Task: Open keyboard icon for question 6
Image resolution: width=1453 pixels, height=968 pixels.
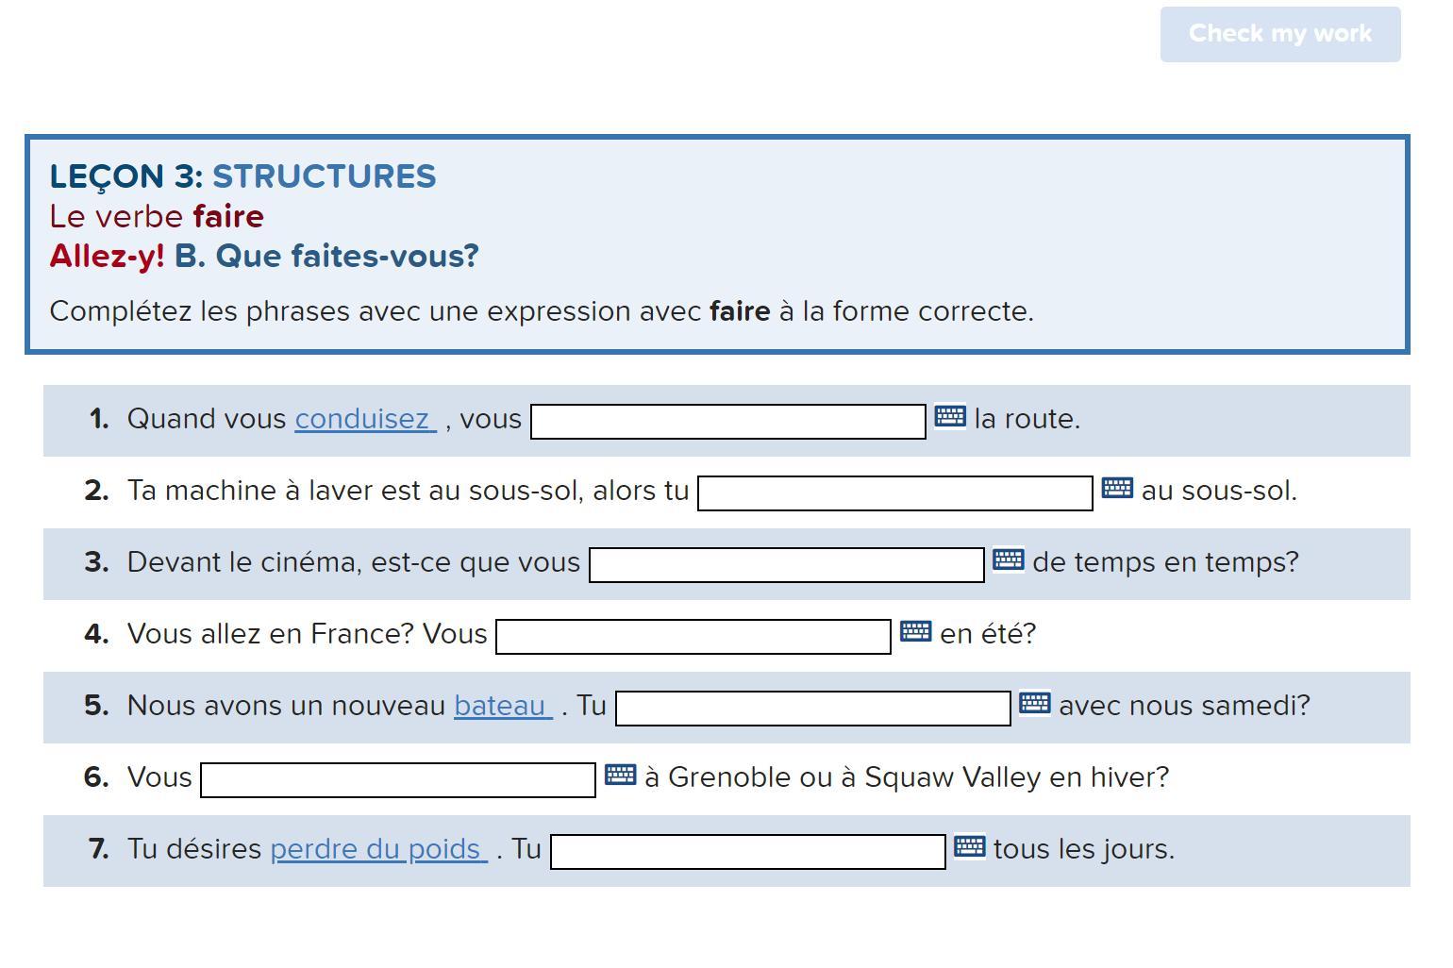Action: (x=620, y=775)
